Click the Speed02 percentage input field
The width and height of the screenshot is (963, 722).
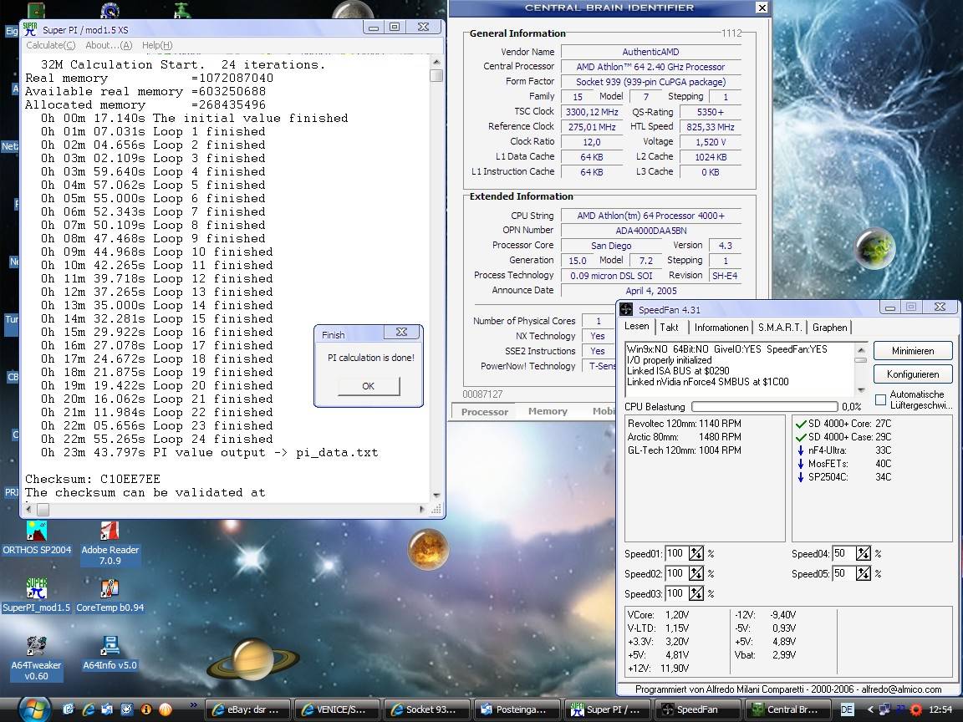coord(677,574)
